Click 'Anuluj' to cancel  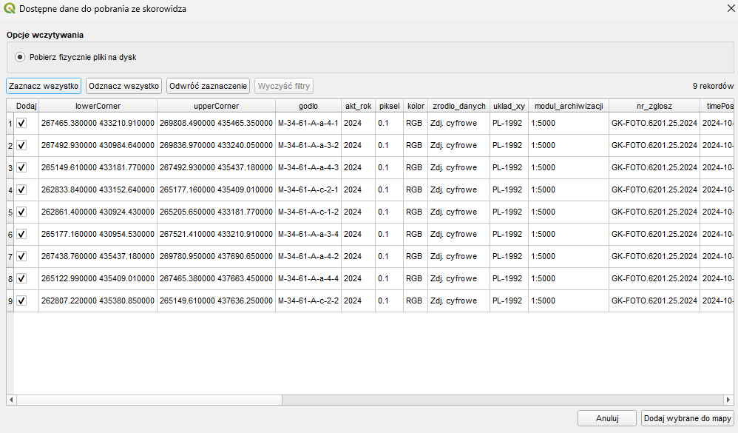pos(606,418)
